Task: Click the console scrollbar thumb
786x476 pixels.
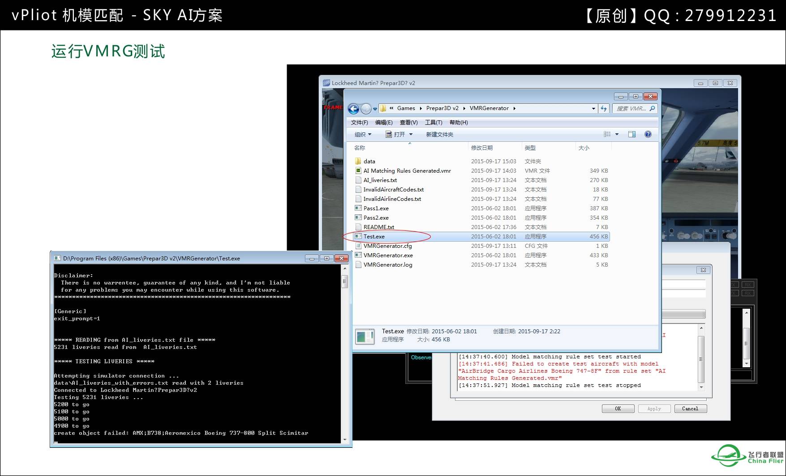Action: click(345, 281)
